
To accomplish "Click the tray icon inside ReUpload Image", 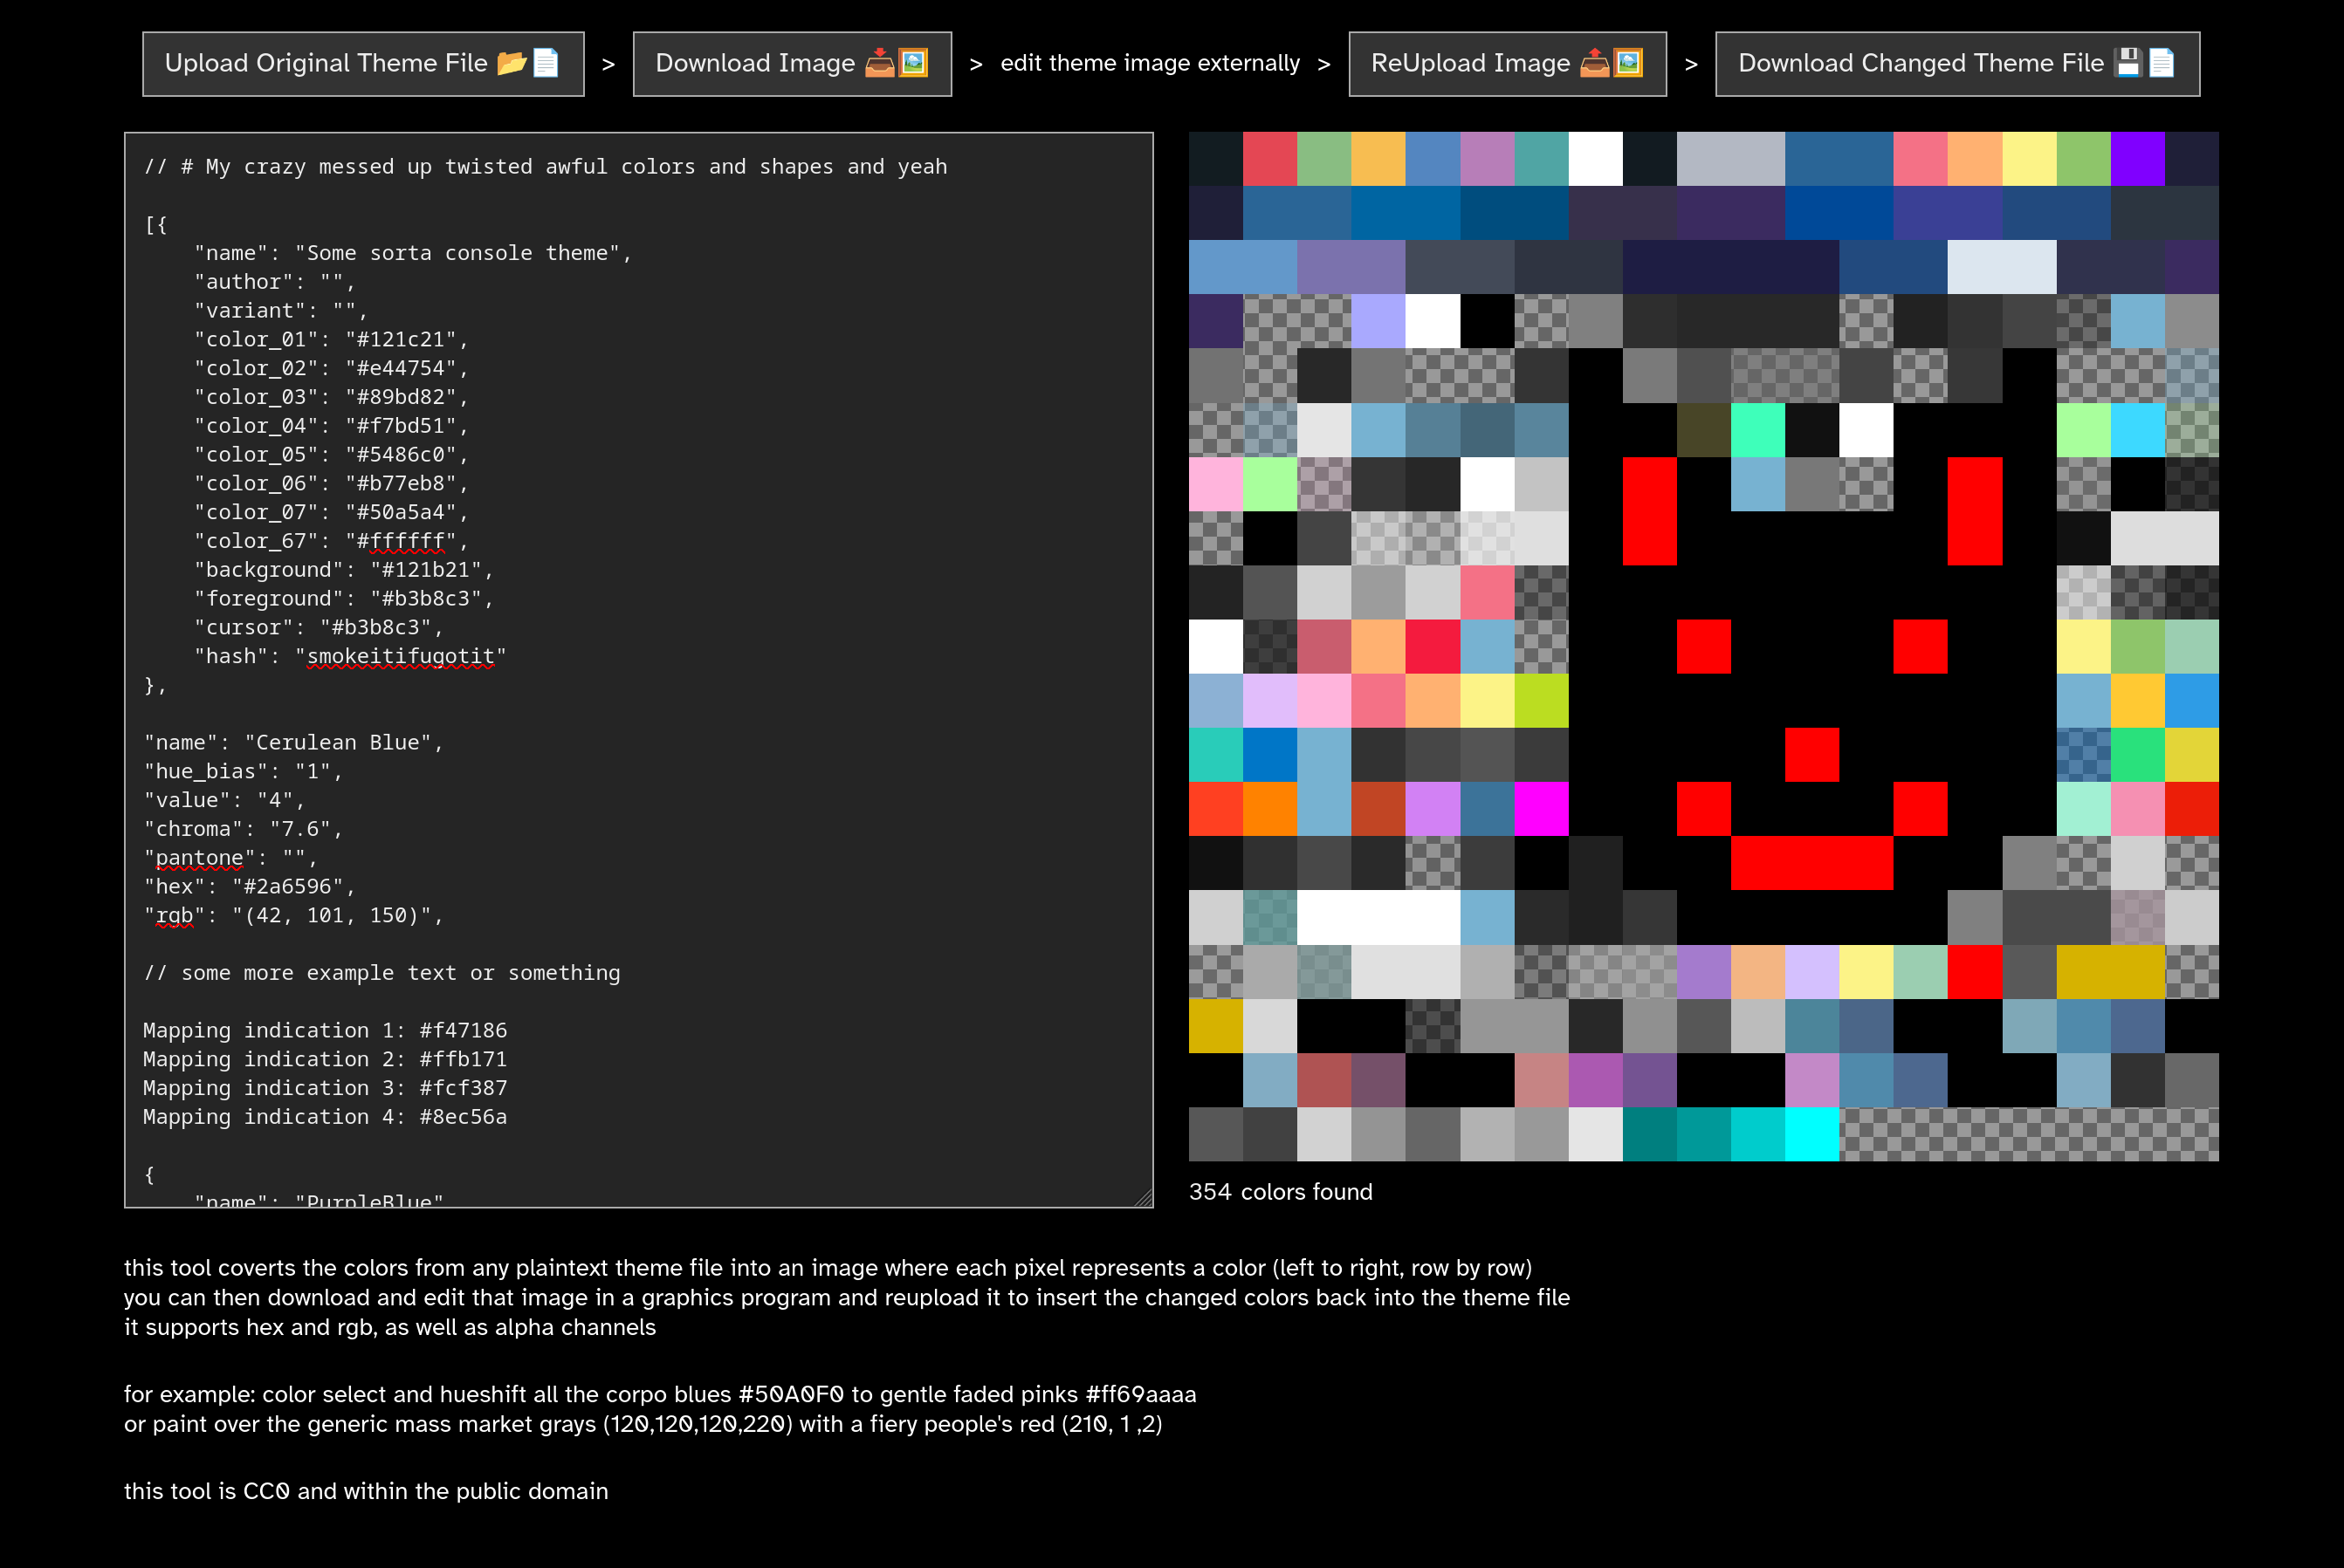I will (1596, 63).
